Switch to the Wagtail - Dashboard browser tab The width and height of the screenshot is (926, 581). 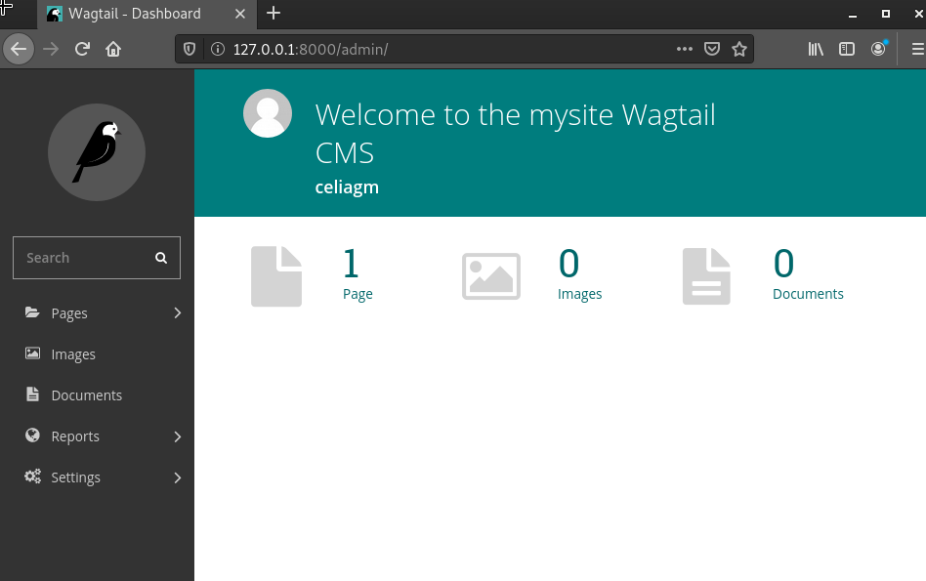coord(137,14)
